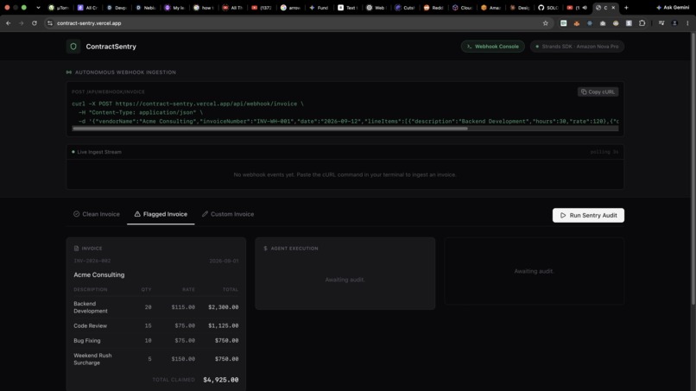This screenshot has width=696, height=391.
Task: Open the tab search dropdown arrow
Action: 38,8
